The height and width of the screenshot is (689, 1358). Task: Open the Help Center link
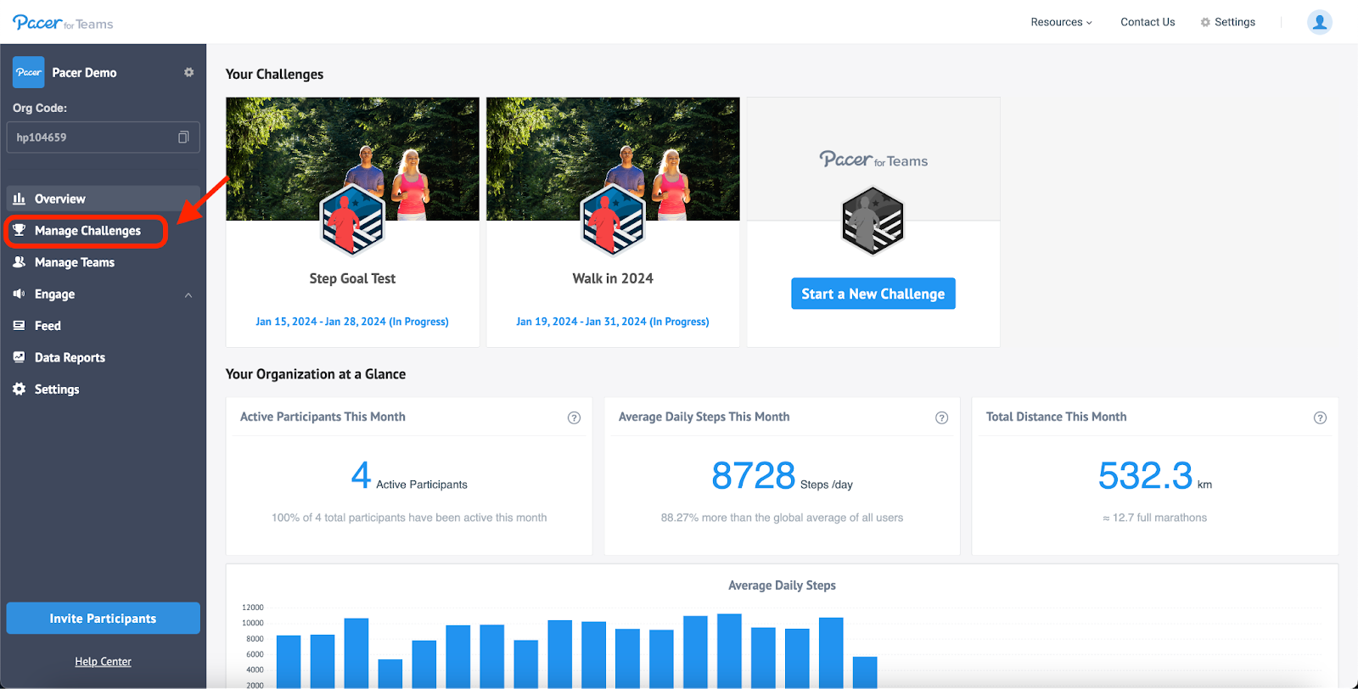[103, 662]
